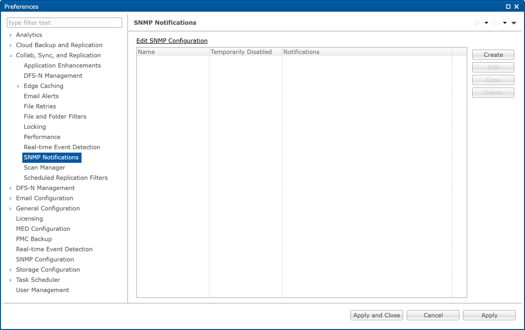Select Task Scheduler item
Viewport: 525px width, 330px height.
pyautogui.click(x=38, y=280)
